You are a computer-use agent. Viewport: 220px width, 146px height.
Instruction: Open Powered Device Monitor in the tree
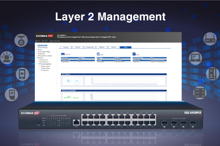pos(45,56)
